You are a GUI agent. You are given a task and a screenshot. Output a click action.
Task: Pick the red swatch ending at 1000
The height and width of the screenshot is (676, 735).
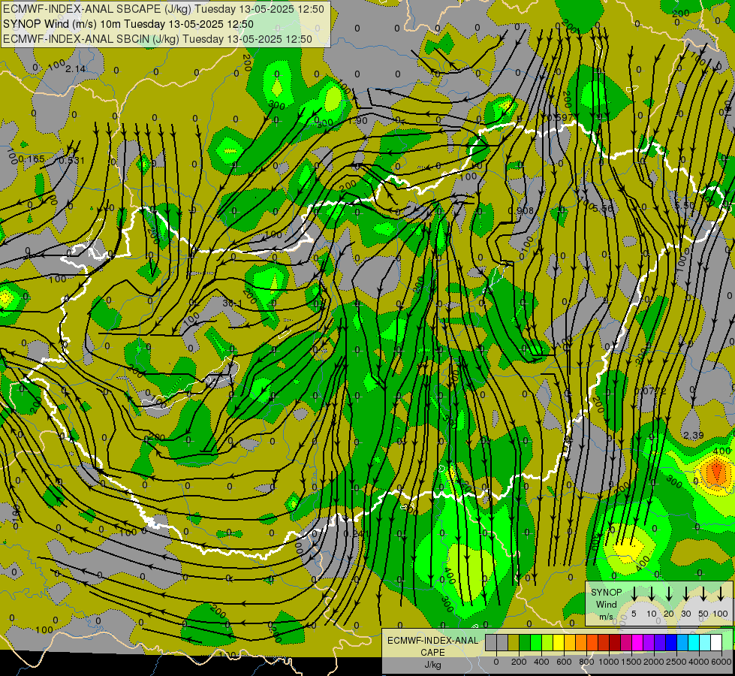pyautogui.click(x=604, y=642)
